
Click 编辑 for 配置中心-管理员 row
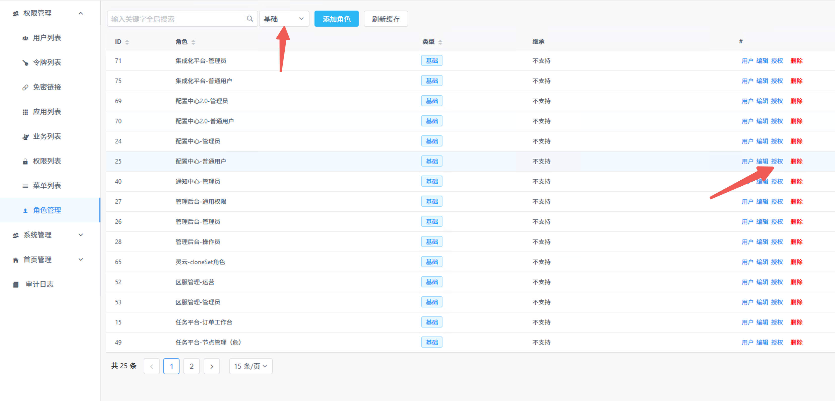tap(762, 141)
